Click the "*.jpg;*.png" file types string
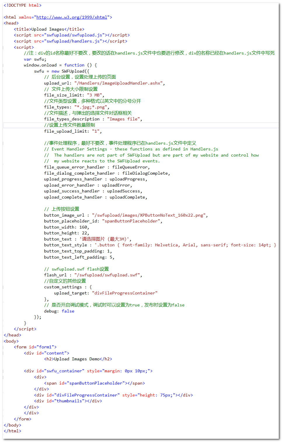Screen dimensions: 282x442 pos(90,107)
